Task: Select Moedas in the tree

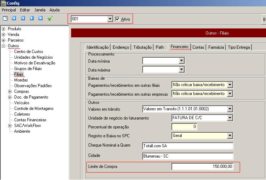Action: pos(21,80)
